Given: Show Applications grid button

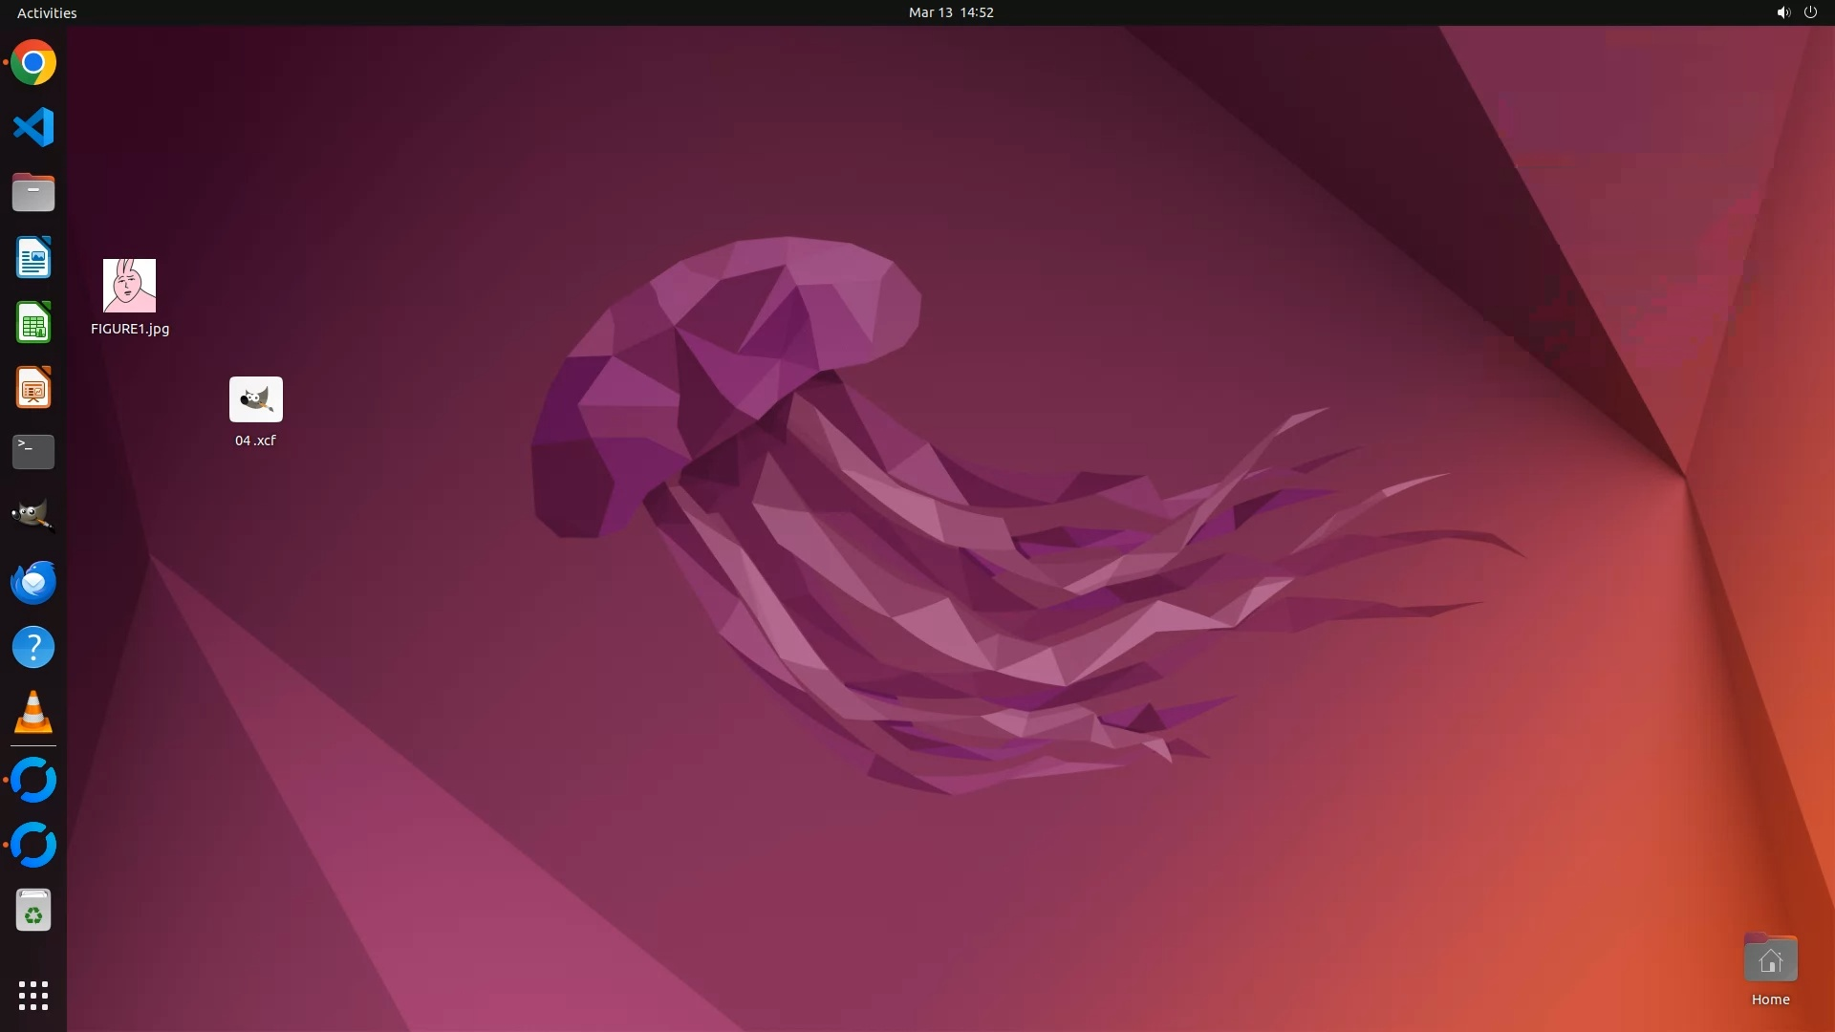Looking at the screenshot, I should click(33, 995).
